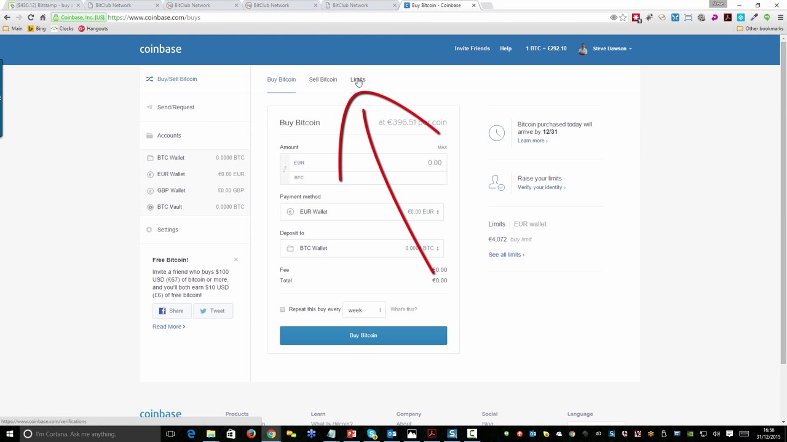This screenshot has height=442, width=787.
Task: Switch to the Sell Bitcoin tab
Action: click(323, 80)
